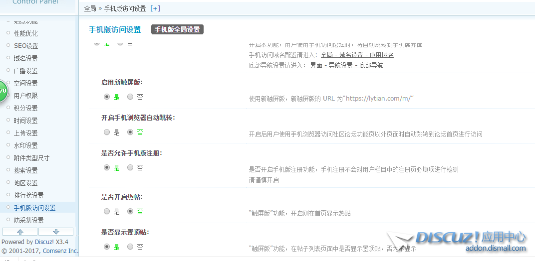Viewport: 535px width, 261px height.
Task: Open 水印设置 from the sidebar
Action: pyautogui.click(x=25, y=145)
